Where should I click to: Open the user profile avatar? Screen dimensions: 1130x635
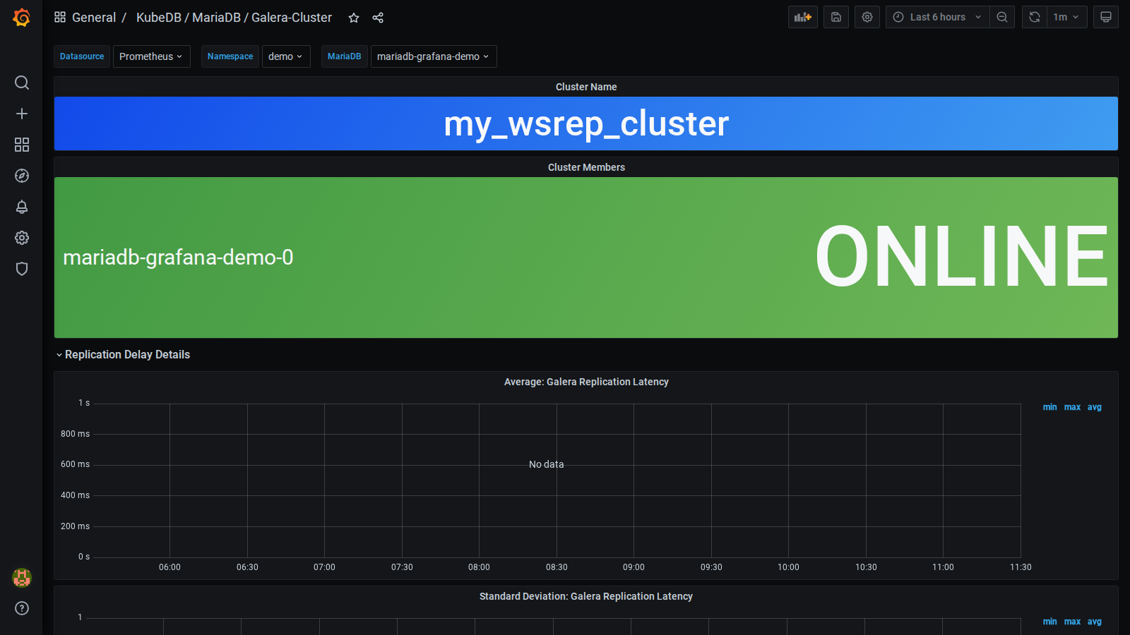22,578
